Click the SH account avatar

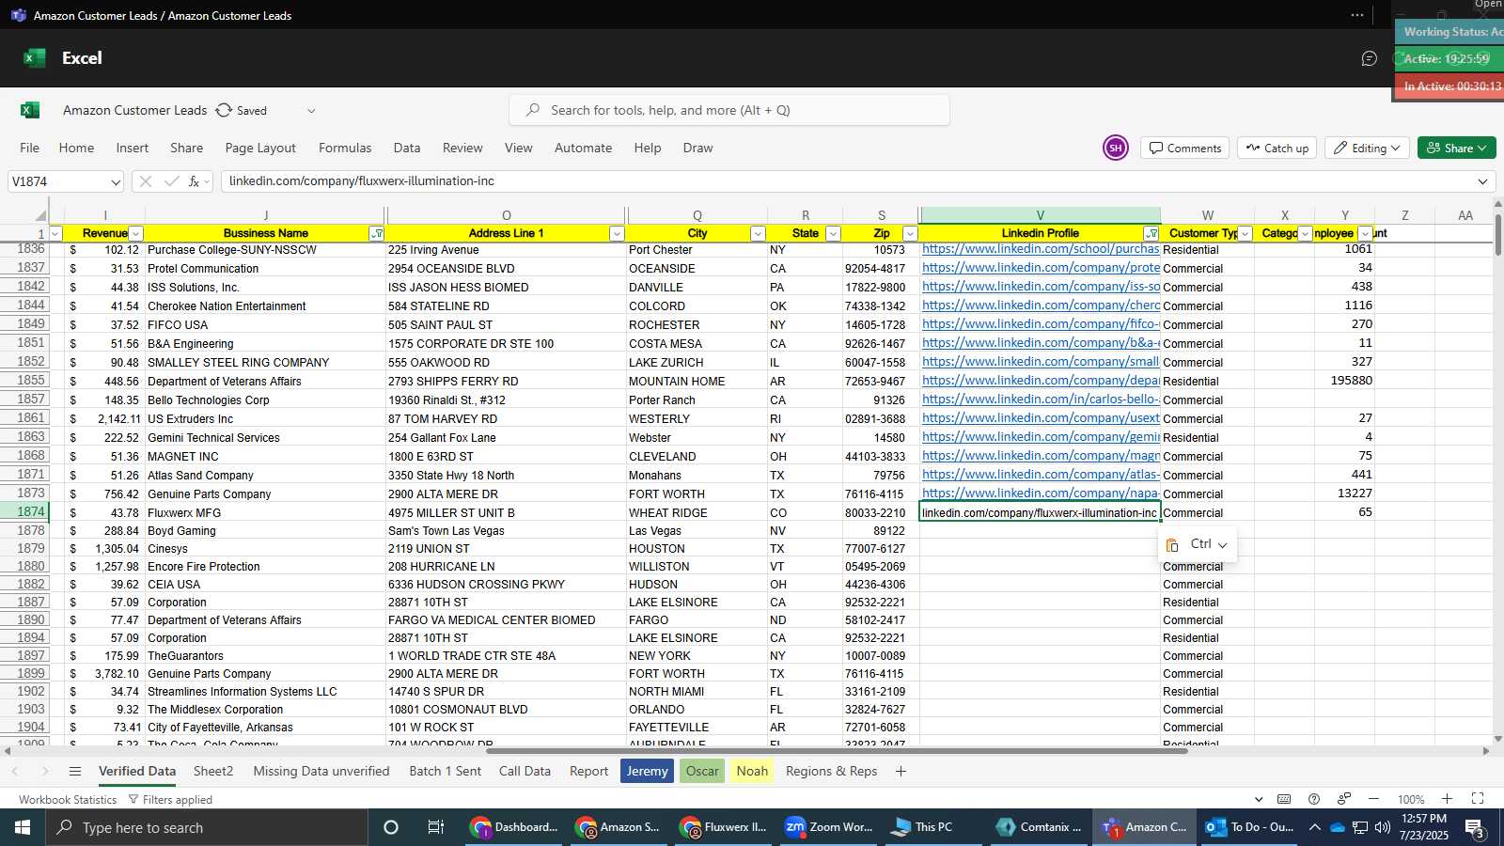click(x=1116, y=148)
